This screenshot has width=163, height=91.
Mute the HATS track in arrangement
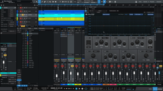(21, 18)
